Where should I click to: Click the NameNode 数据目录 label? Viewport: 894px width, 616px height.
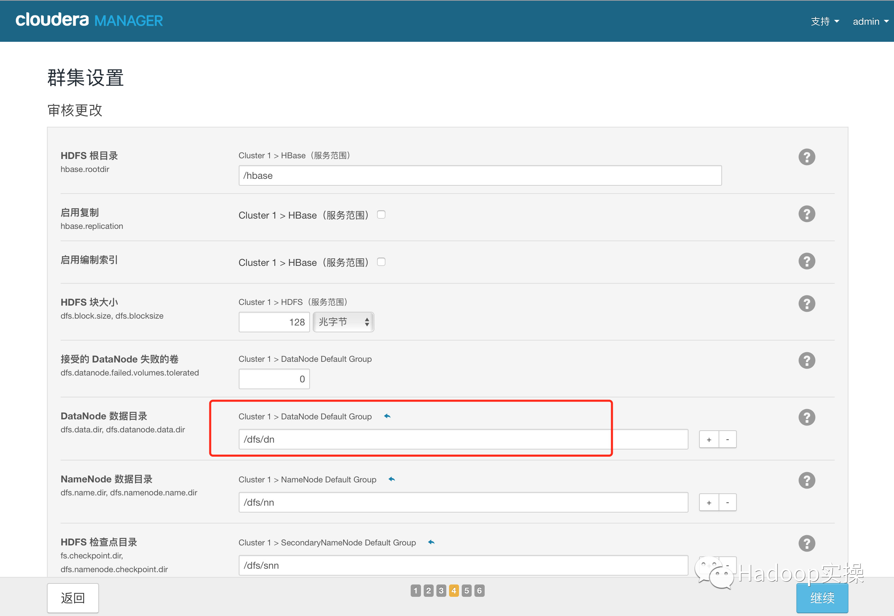(x=107, y=479)
